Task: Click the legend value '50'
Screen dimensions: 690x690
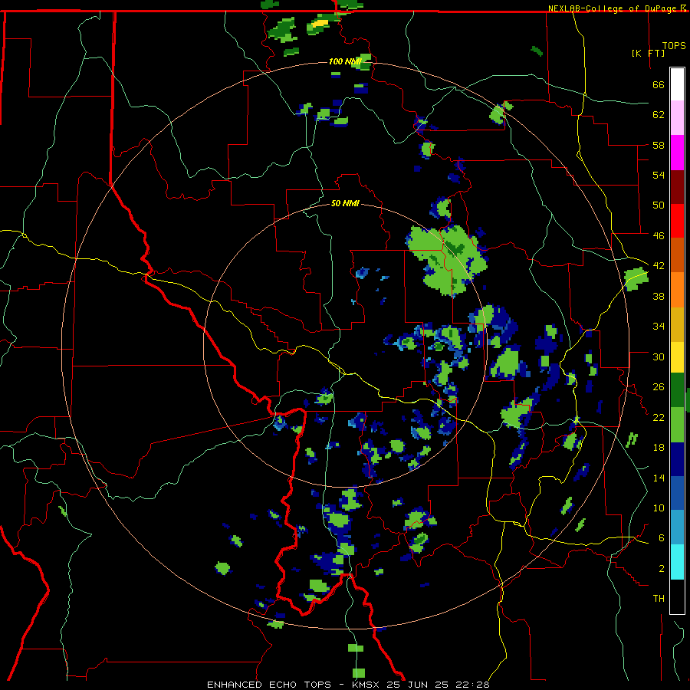Action: click(659, 205)
